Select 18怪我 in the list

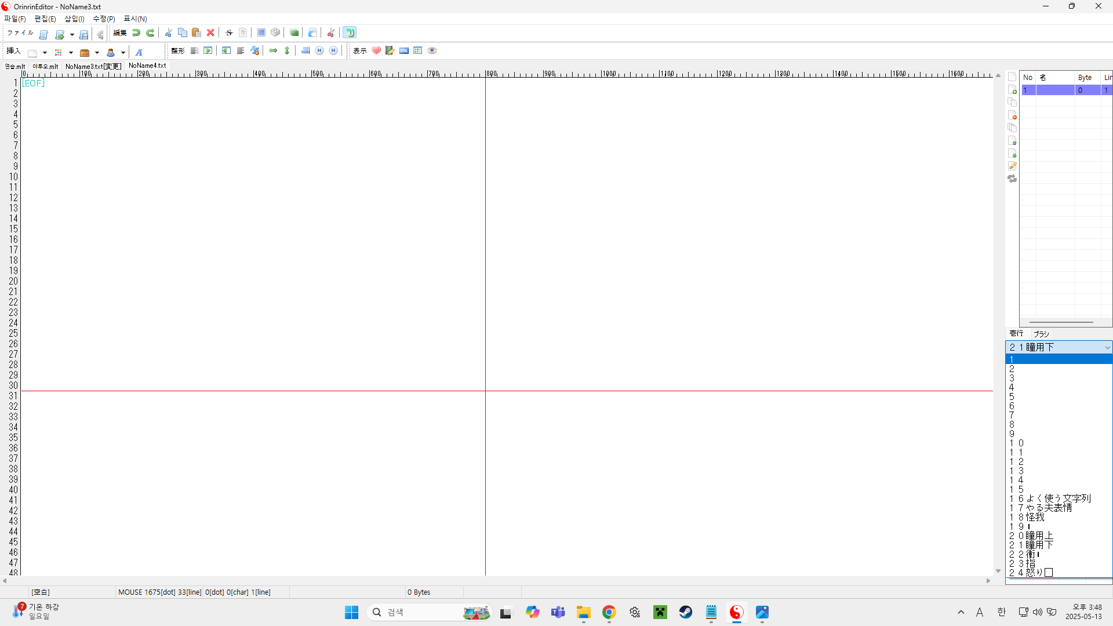tap(1059, 517)
